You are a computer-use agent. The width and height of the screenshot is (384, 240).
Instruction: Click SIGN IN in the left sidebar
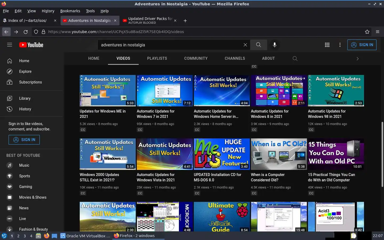24,140
